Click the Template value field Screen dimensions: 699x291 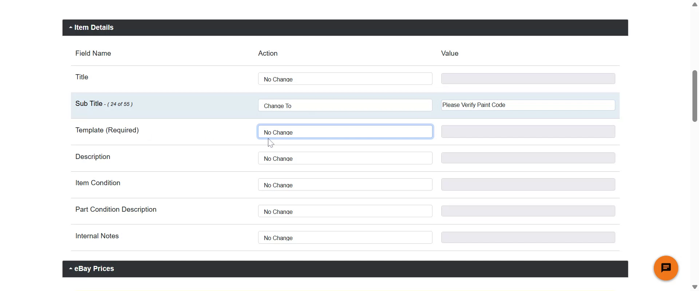[x=528, y=132]
